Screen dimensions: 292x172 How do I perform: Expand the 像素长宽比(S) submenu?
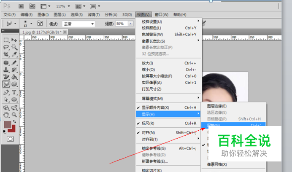pyautogui.click(x=168, y=41)
